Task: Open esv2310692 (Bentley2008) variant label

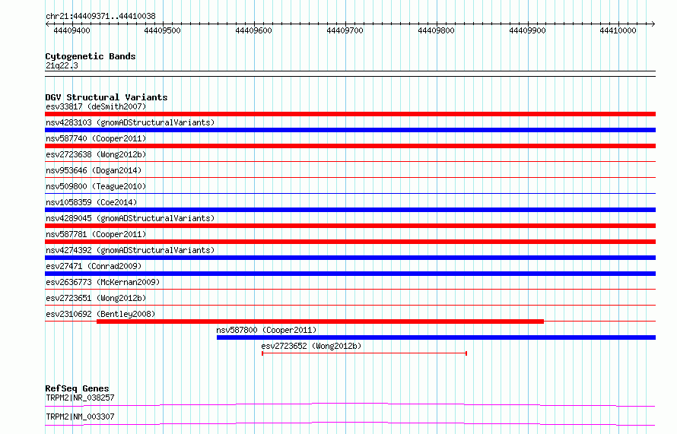Action: [100, 314]
